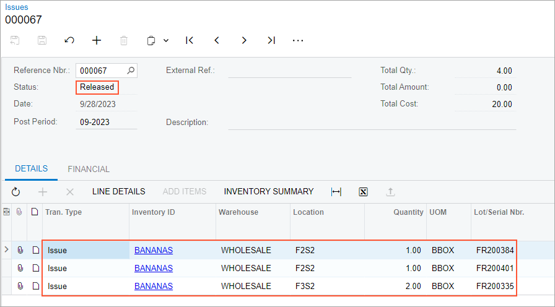Click the Description input field
Image resolution: width=555 pixels, height=307 pixels.
pyautogui.click(x=372, y=122)
